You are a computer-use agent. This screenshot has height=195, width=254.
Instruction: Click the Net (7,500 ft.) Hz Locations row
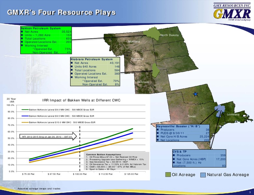click(x=199, y=164)
